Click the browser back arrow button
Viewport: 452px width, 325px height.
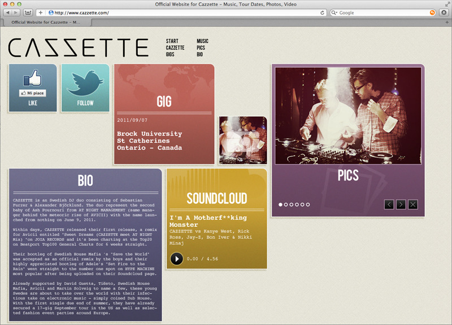pyautogui.click(x=8, y=12)
